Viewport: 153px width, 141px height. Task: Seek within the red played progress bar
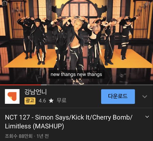click(20, 85)
